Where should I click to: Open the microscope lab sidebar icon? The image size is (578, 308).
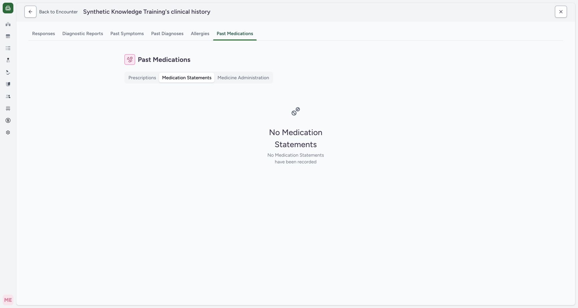[8, 72]
